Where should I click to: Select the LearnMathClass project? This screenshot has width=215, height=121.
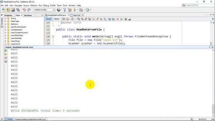click(17, 35)
